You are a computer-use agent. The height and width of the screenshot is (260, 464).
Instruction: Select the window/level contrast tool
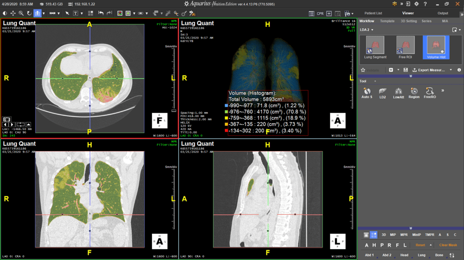(5, 13)
